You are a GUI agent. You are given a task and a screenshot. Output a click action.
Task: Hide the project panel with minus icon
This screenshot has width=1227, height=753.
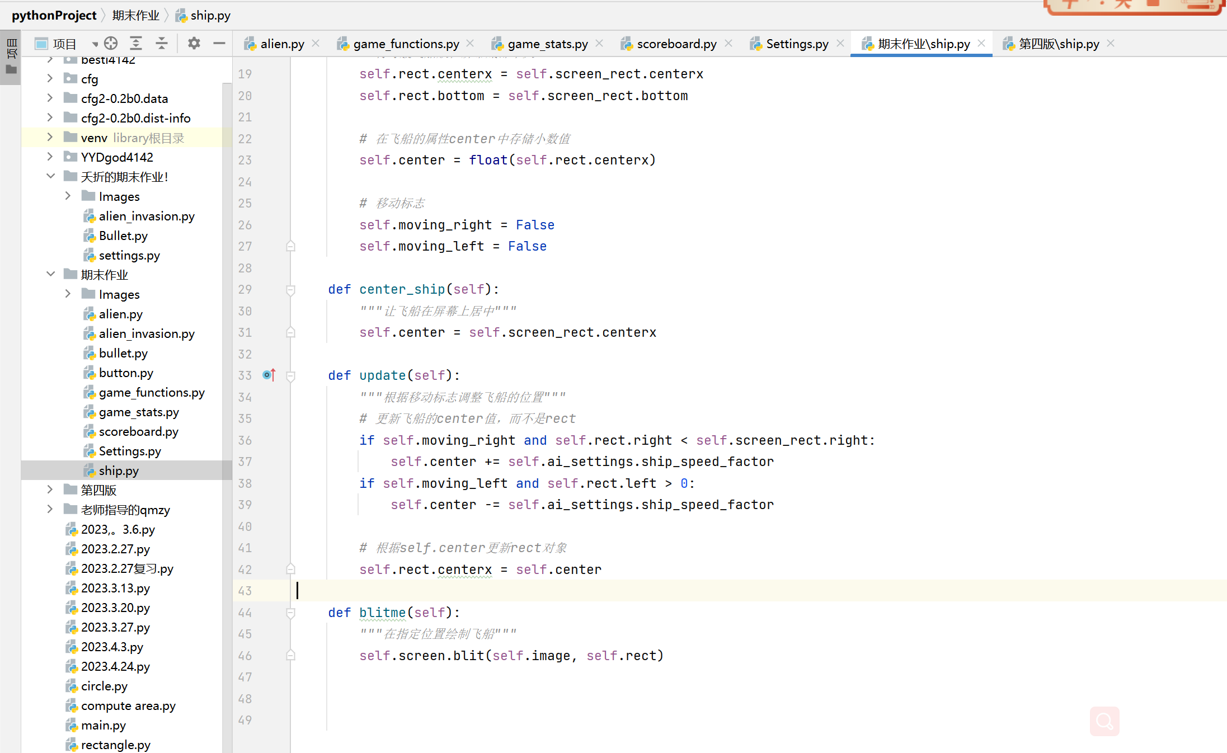coord(219,43)
